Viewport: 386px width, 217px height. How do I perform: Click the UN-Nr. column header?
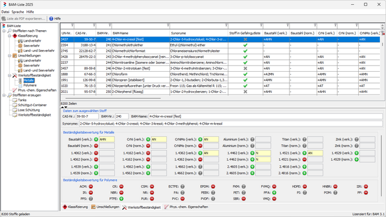[x=67, y=33]
